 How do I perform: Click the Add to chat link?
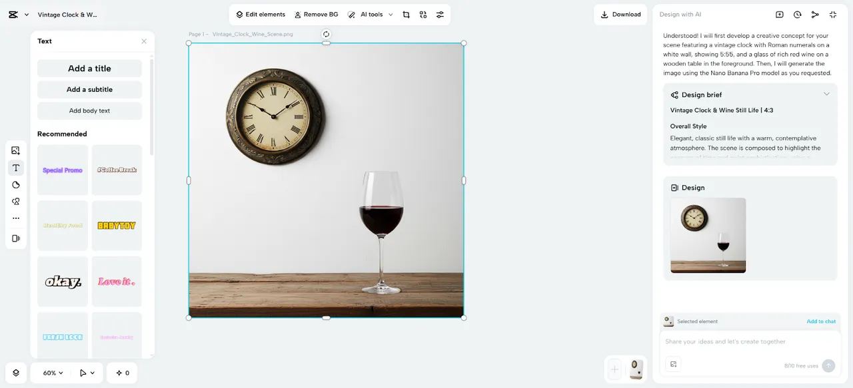pos(821,321)
